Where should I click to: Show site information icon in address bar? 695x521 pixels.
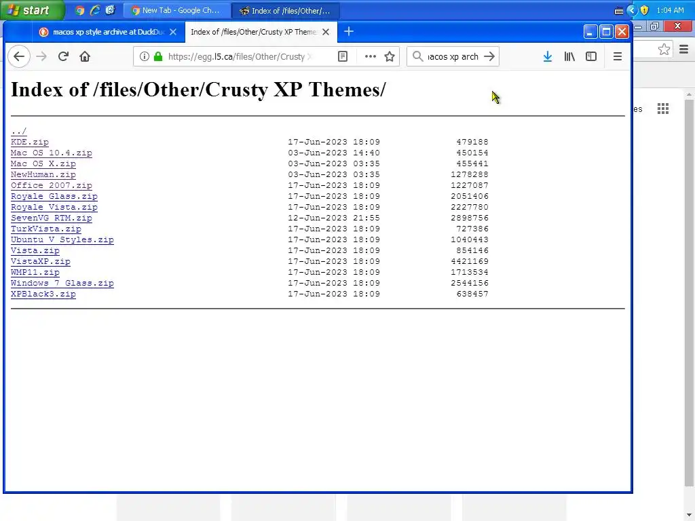[145, 56]
